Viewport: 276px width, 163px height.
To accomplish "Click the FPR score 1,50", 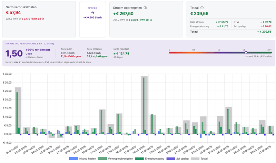I will pyautogui.click(x=14, y=53).
